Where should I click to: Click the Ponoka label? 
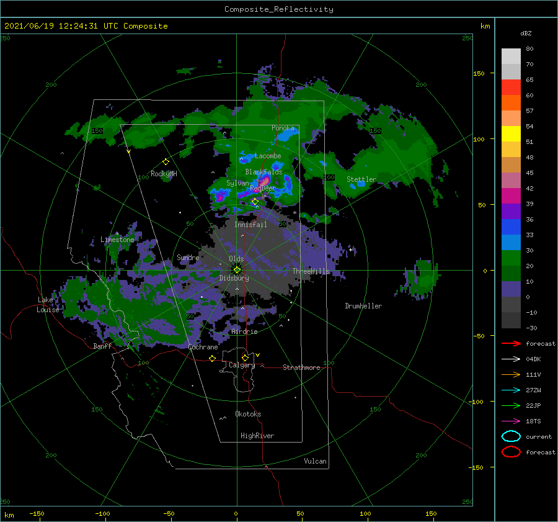283,128
